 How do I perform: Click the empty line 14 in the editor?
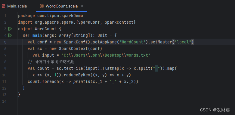[x=126, y=102]
